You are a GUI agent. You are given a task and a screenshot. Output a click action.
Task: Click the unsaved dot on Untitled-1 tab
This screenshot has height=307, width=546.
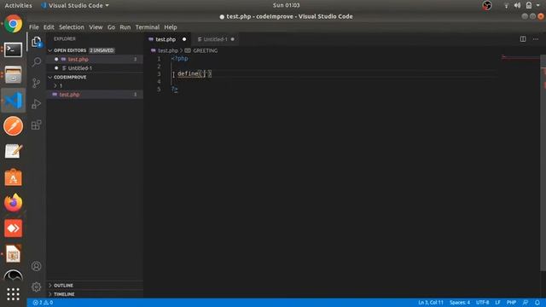click(233, 39)
